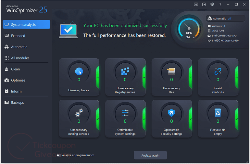
Task: Click the Automatic sidebar swirl icon
Action: 6,47
